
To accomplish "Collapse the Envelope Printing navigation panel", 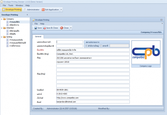I will [27, 15].
